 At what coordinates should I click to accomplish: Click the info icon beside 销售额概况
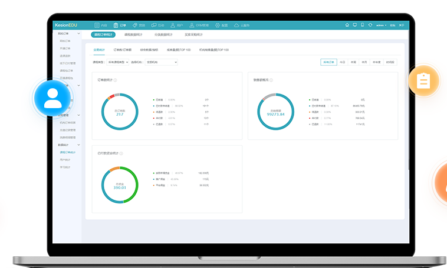coord(272,80)
